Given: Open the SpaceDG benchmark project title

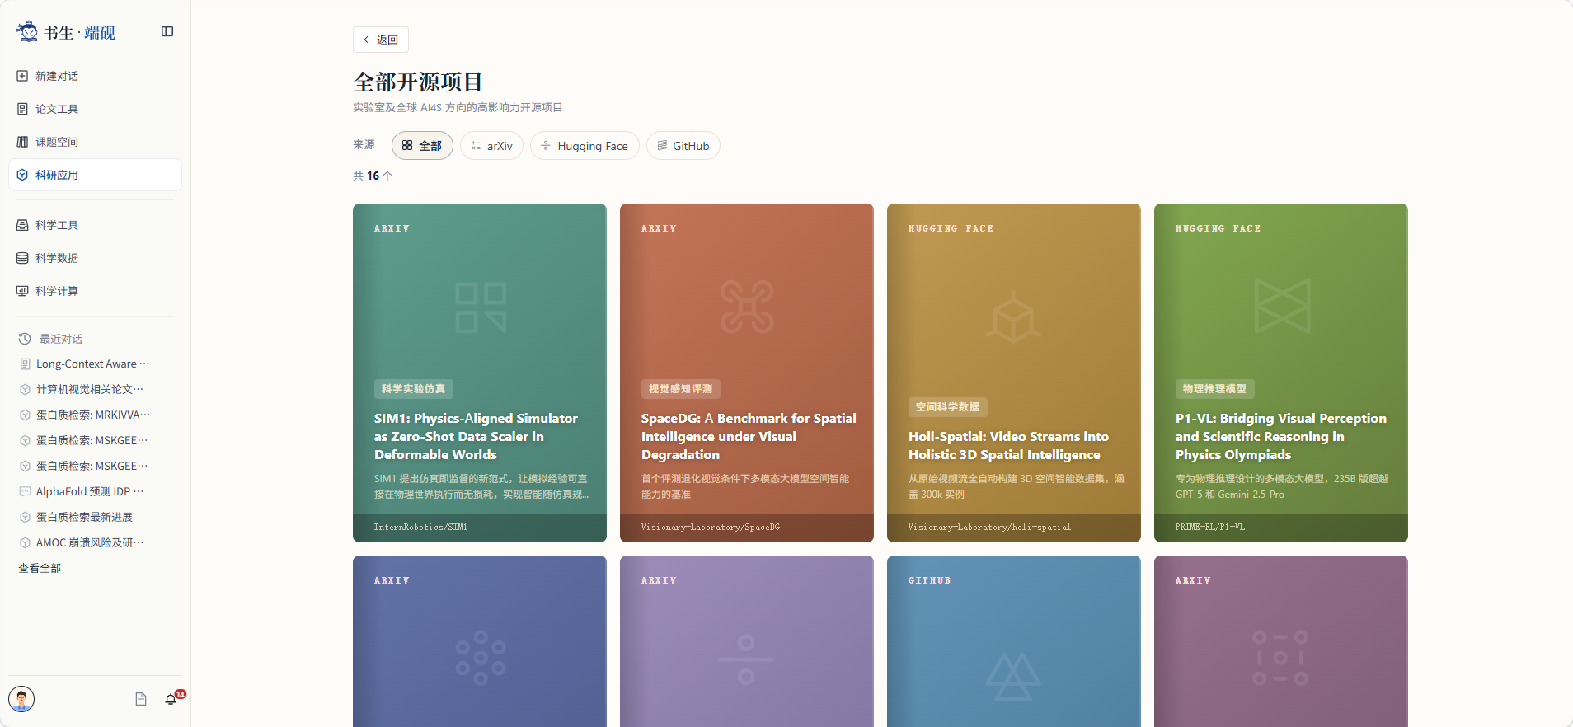Looking at the screenshot, I should tap(749, 437).
